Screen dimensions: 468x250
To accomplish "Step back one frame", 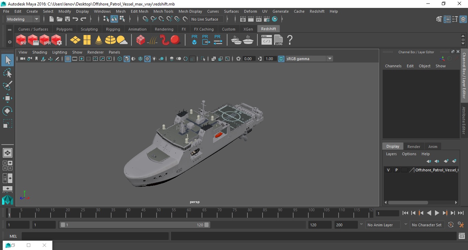I will (413, 213).
